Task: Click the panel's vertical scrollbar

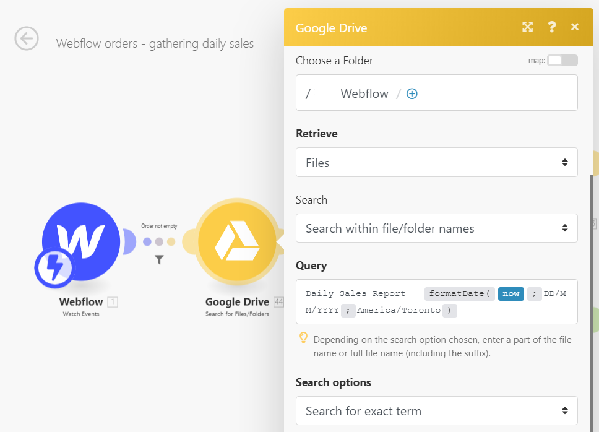Action: [x=592, y=303]
